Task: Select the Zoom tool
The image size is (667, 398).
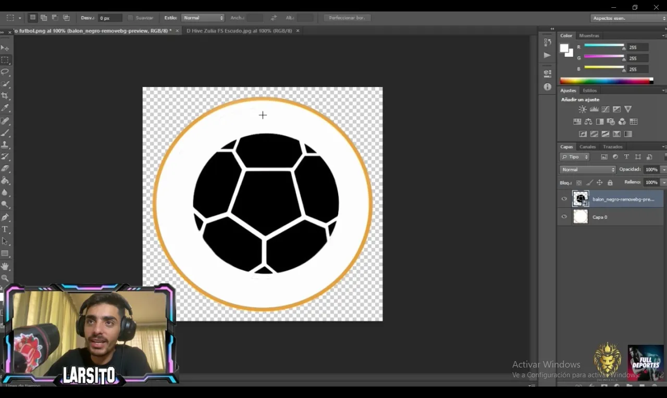Action: tap(5, 278)
